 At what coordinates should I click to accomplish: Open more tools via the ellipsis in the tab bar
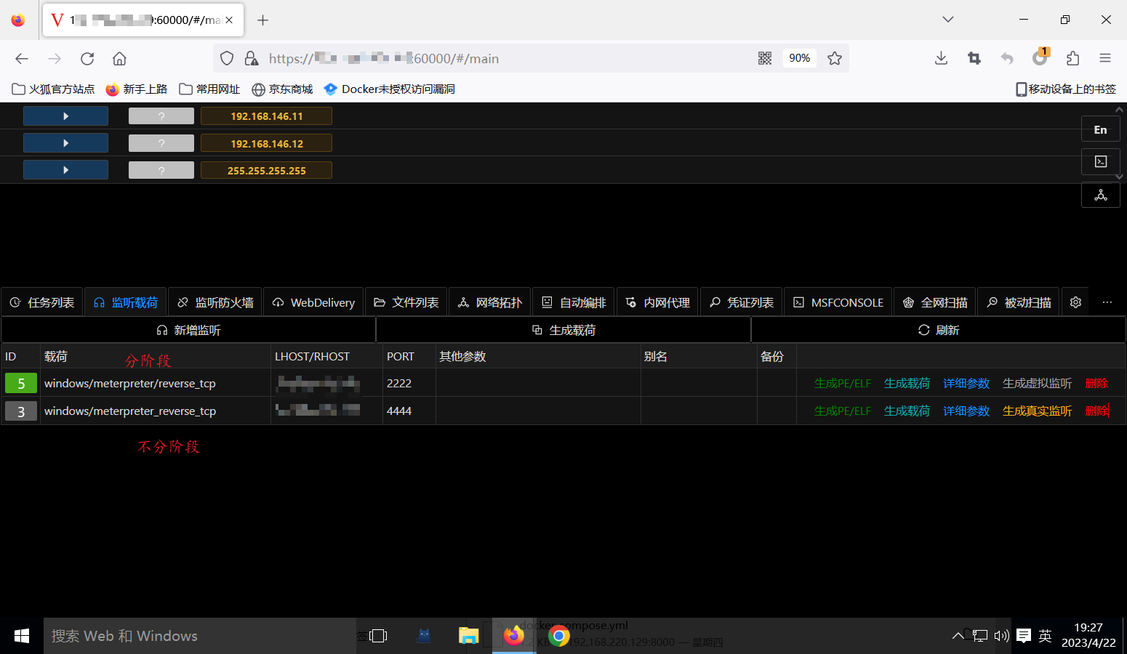(1108, 302)
